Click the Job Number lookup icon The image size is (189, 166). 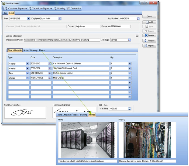coord(138,19)
